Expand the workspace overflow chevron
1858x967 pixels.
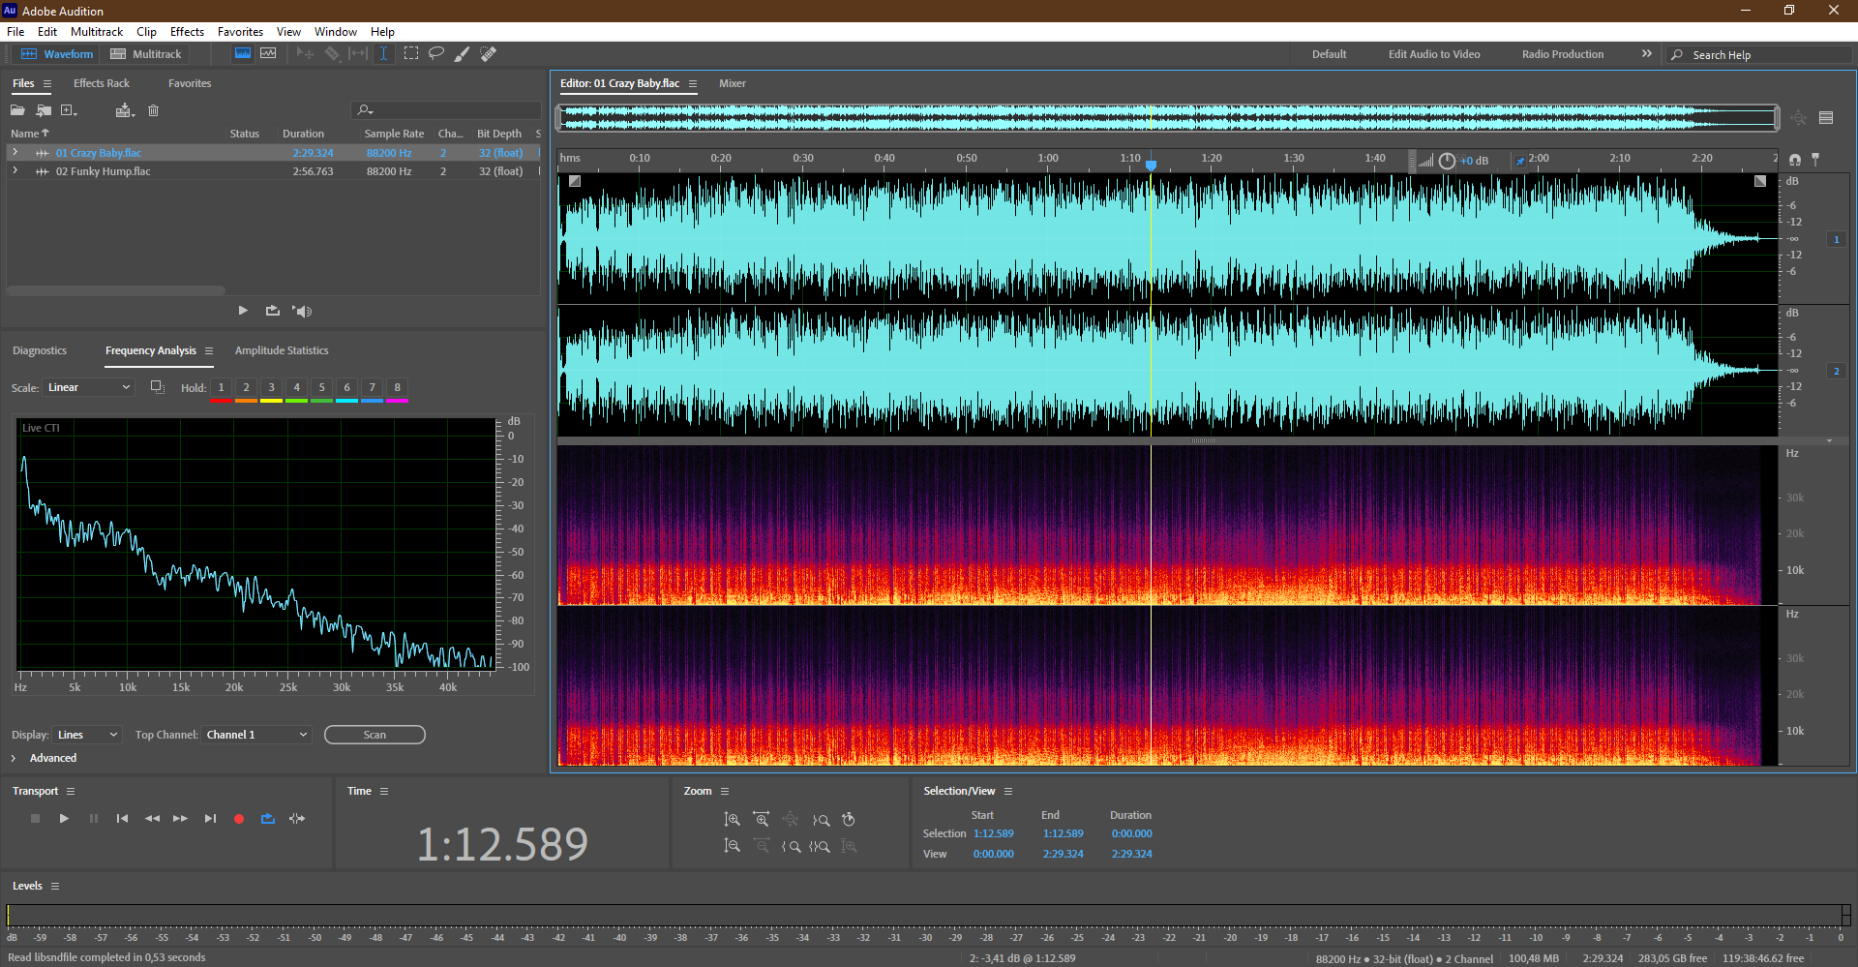(x=1646, y=54)
